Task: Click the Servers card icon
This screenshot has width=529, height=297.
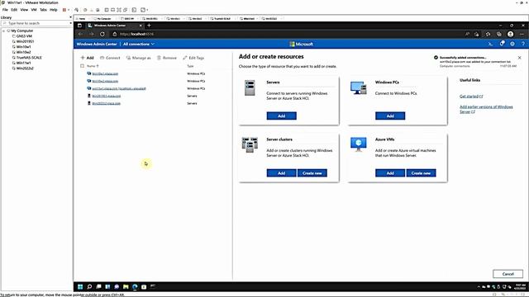Action: [250, 88]
